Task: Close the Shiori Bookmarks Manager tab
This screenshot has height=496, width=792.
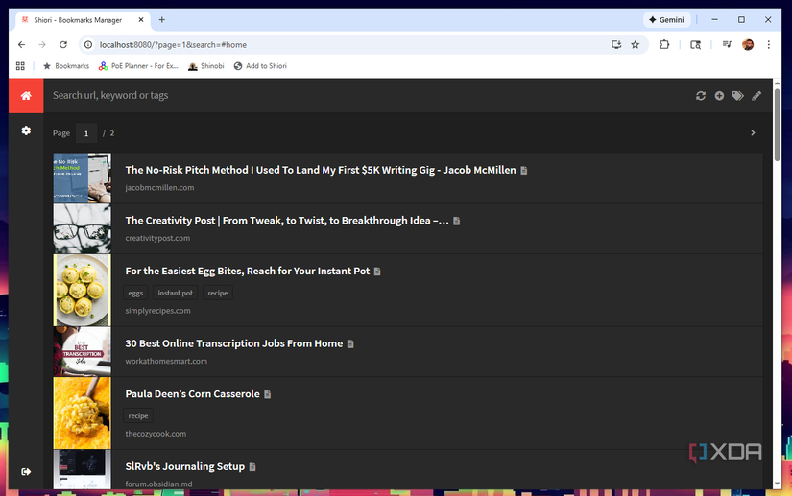Action: click(x=141, y=20)
